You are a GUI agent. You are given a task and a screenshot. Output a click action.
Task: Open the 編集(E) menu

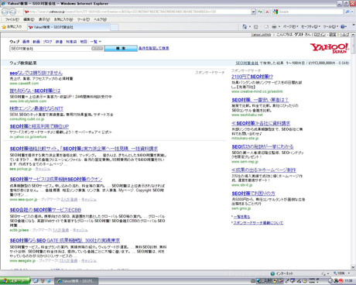29,19
